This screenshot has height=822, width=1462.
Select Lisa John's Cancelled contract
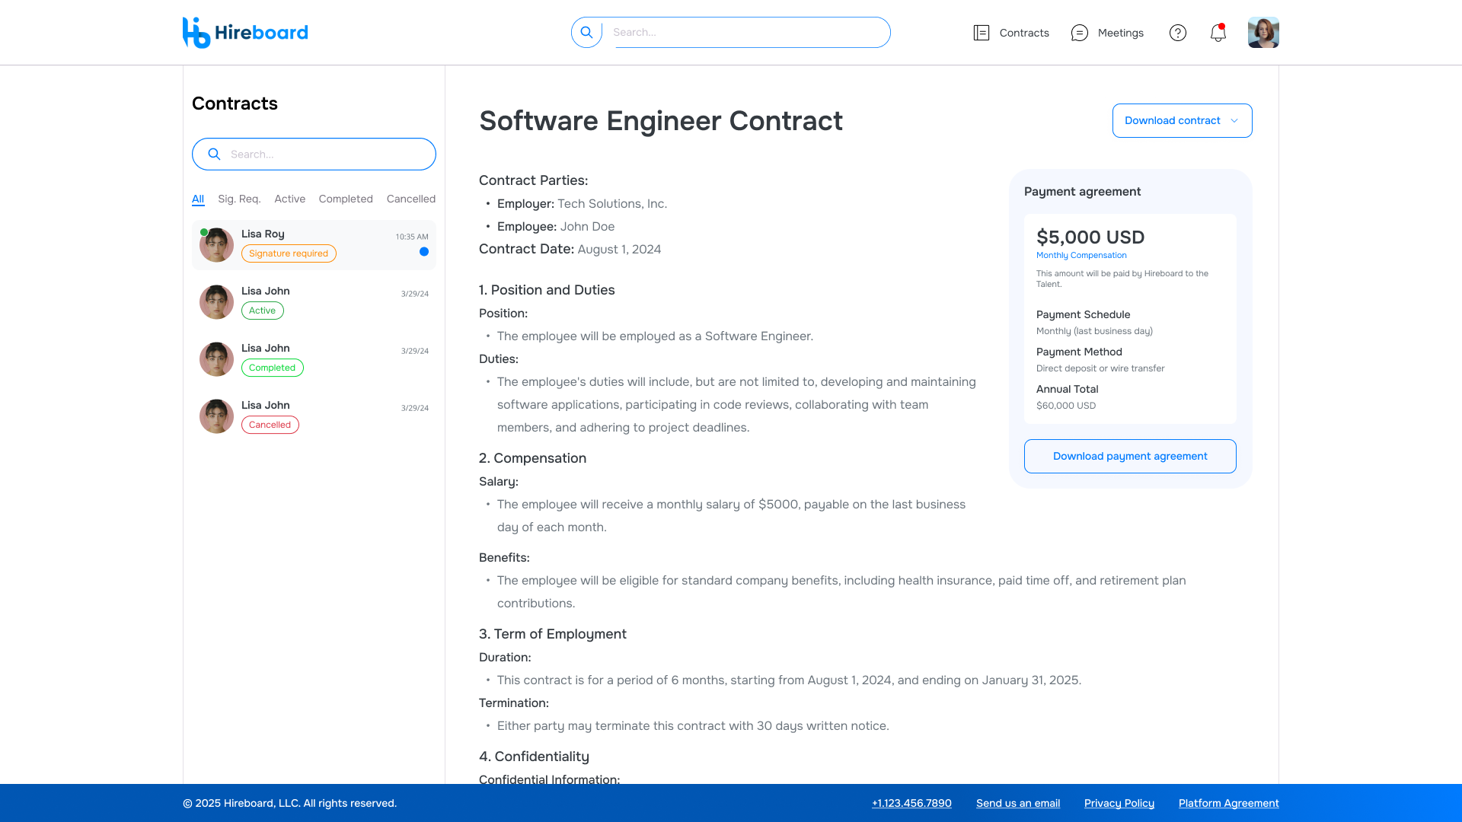(314, 416)
